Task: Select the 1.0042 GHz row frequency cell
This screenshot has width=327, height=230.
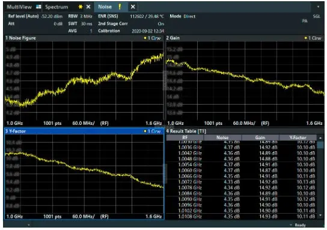Action: (x=190, y=153)
